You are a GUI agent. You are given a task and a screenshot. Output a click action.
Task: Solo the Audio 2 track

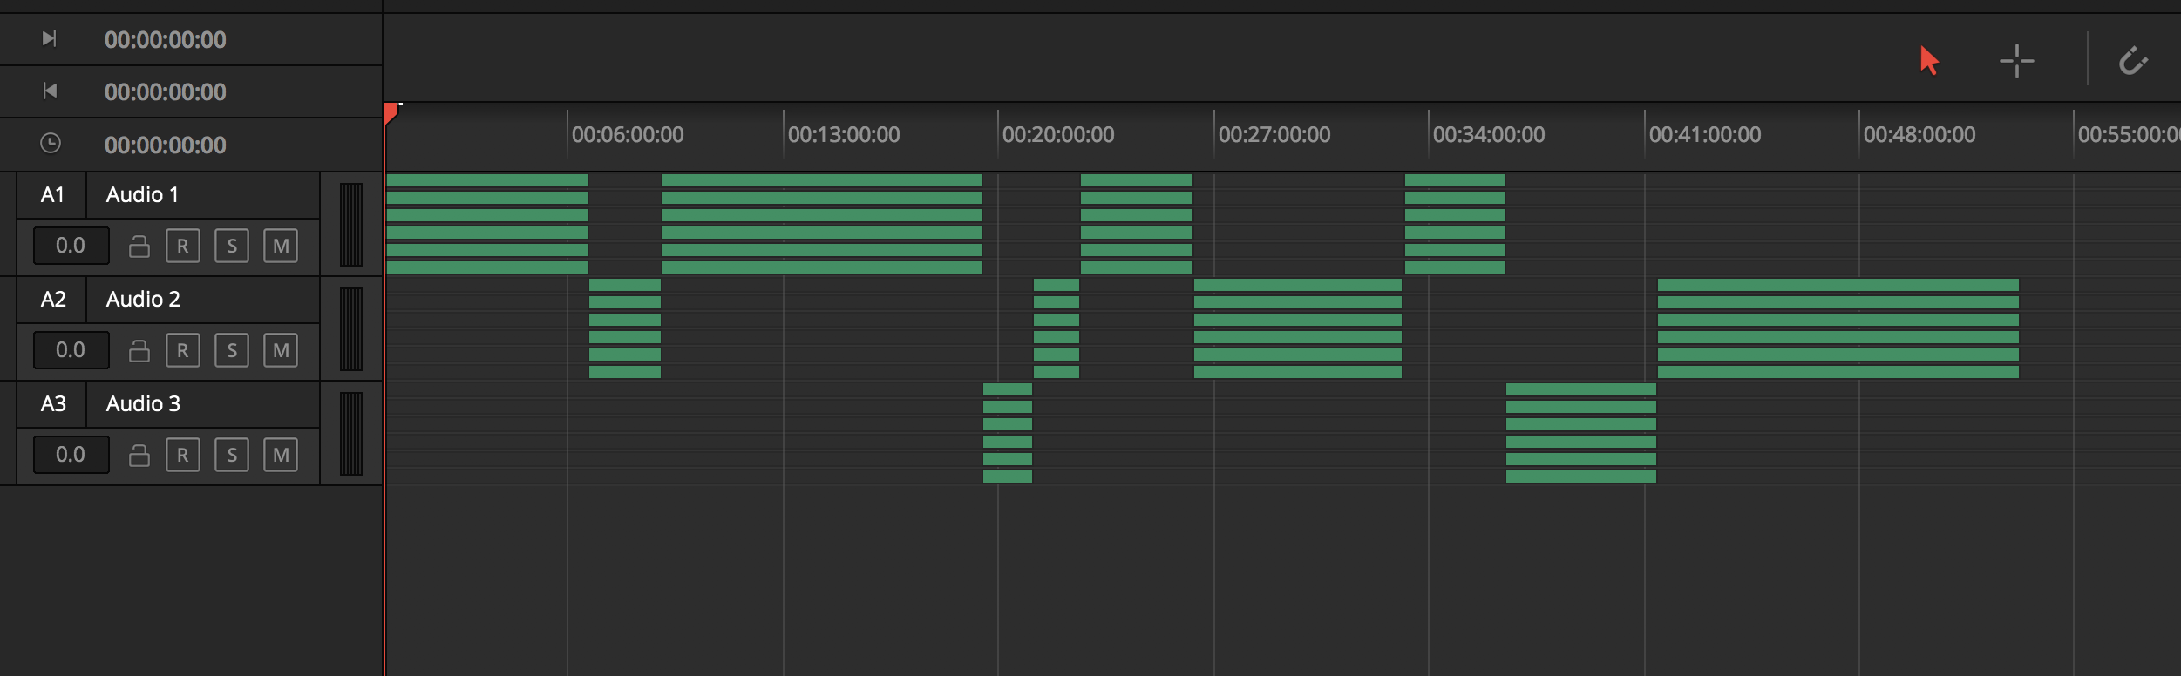tap(231, 350)
